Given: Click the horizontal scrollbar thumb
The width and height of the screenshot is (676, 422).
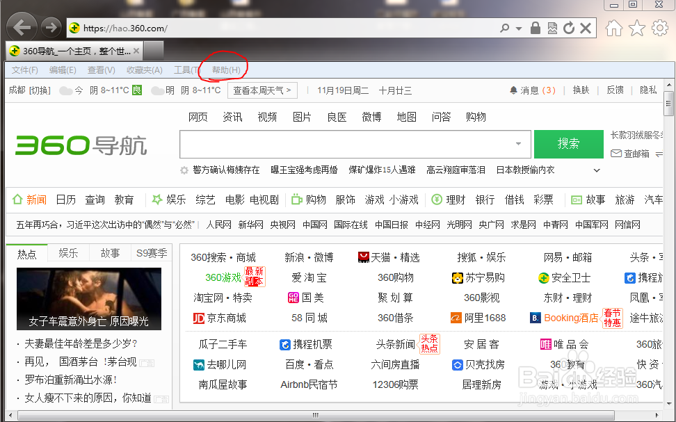Looking at the screenshot, I should (316, 415).
